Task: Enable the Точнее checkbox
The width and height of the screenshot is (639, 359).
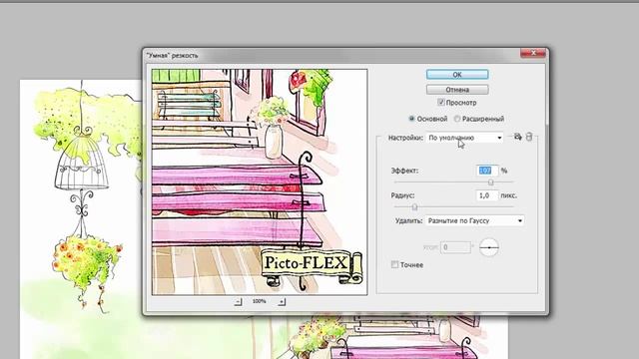Action: [394, 265]
